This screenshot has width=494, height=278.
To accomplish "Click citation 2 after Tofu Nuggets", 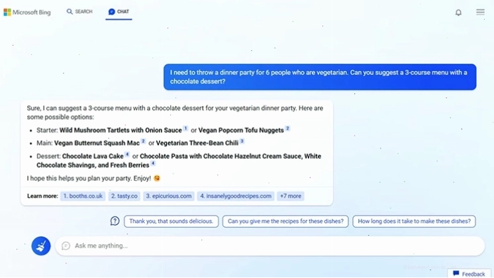I will pos(287,128).
